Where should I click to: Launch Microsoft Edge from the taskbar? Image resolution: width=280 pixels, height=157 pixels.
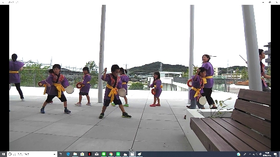[68, 154]
